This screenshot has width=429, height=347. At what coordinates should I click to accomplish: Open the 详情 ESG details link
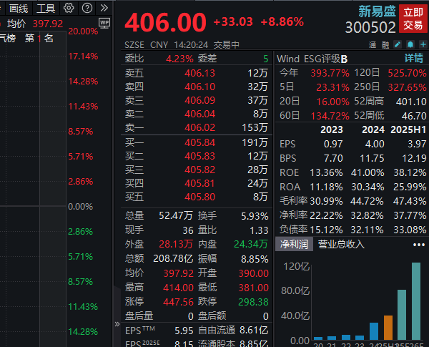pyautogui.click(x=414, y=58)
